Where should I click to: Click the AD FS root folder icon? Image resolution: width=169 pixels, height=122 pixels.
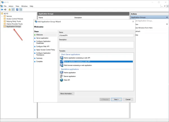point(2,14)
